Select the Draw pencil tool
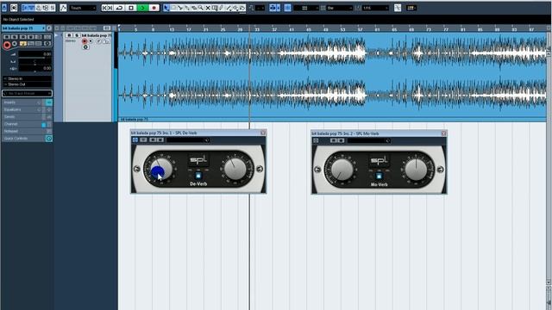Screen dimensions: 552x310 (x=222, y=8)
